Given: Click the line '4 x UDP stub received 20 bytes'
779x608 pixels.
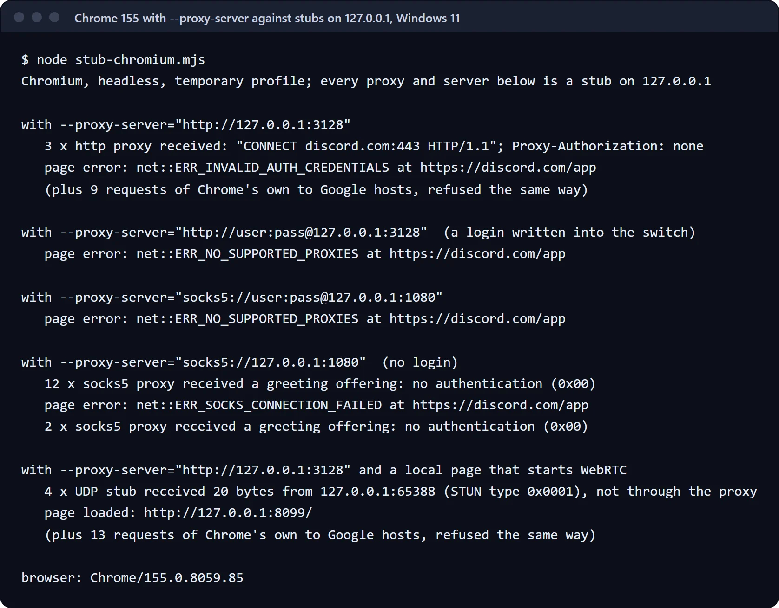Looking at the screenshot, I should point(401,492).
